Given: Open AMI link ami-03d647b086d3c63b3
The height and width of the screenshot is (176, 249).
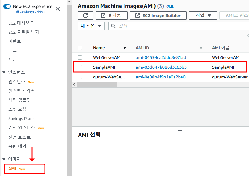Looking at the screenshot, I should coord(161,67).
